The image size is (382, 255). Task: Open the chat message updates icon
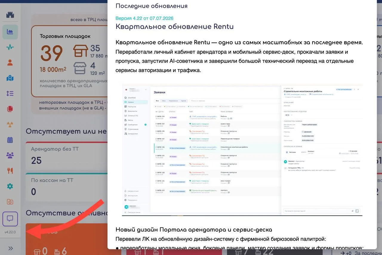click(10, 219)
